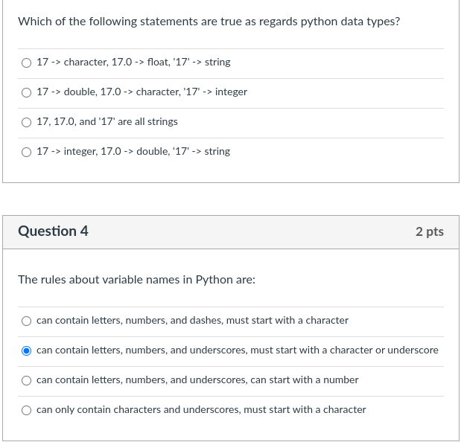Screen dimensions: 461x442
Task: Pick the 'are all strings' radio button
Action: click(x=27, y=122)
